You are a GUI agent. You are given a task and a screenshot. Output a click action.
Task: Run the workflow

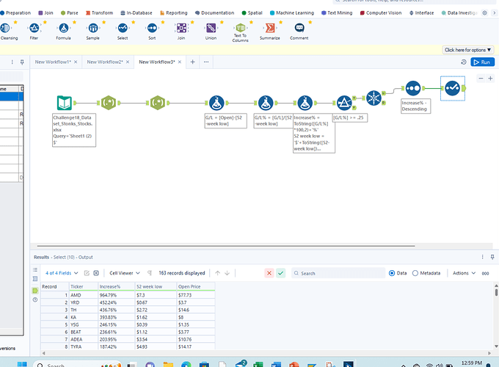(x=482, y=62)
